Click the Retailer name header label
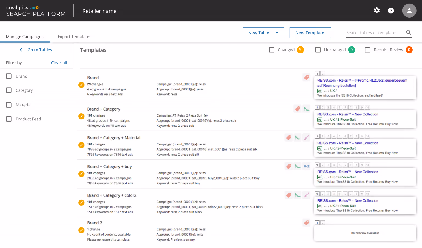Viewport: 422px width, 248px height. point(99,11)
